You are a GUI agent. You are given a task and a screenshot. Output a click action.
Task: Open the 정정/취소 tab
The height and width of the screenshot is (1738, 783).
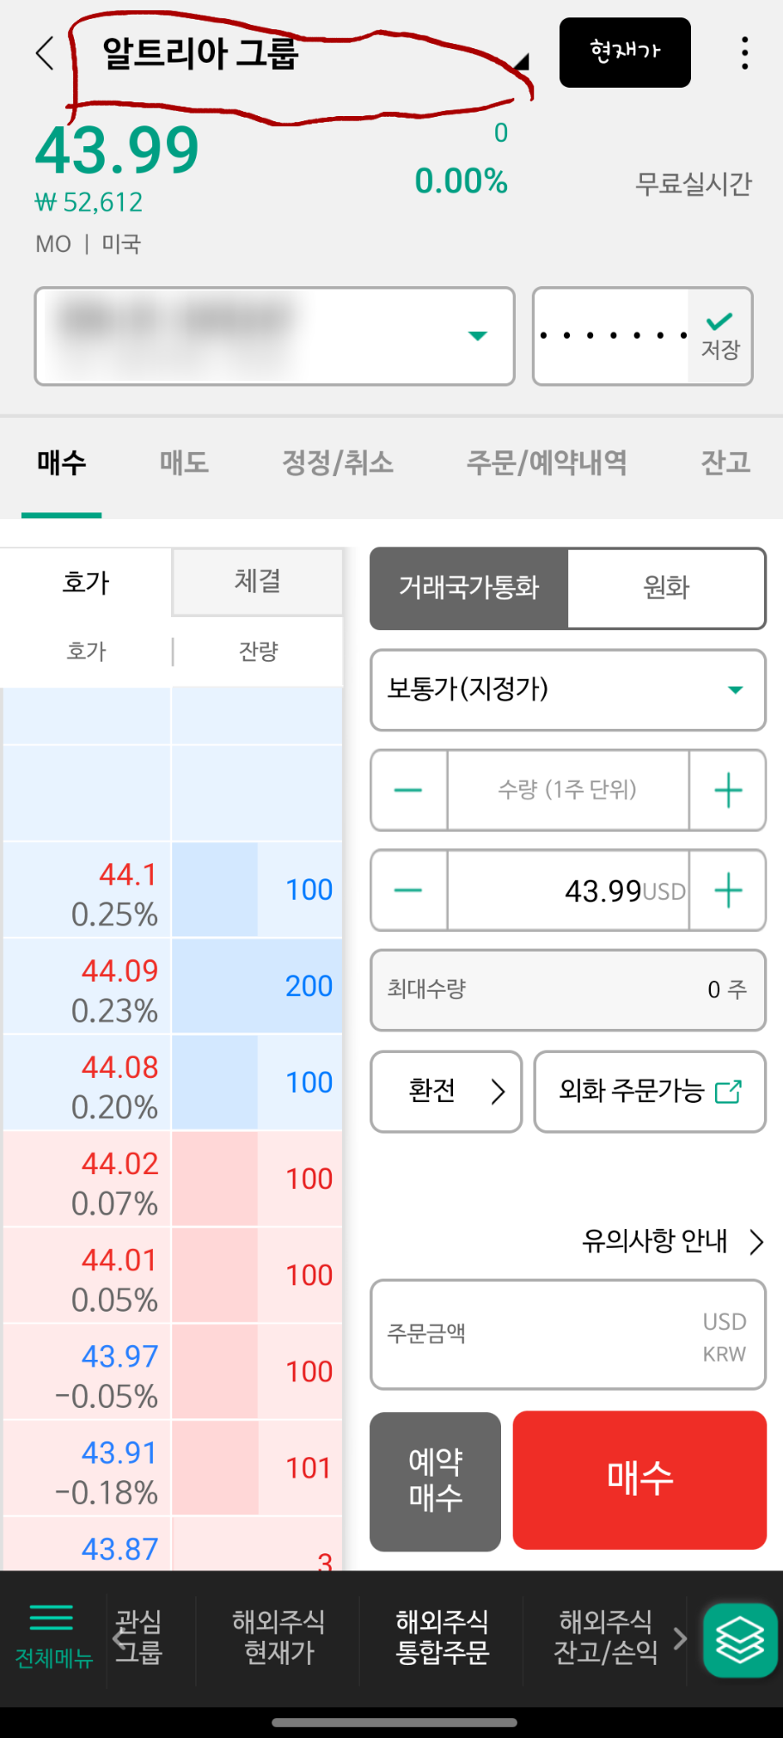click(338, 463)
